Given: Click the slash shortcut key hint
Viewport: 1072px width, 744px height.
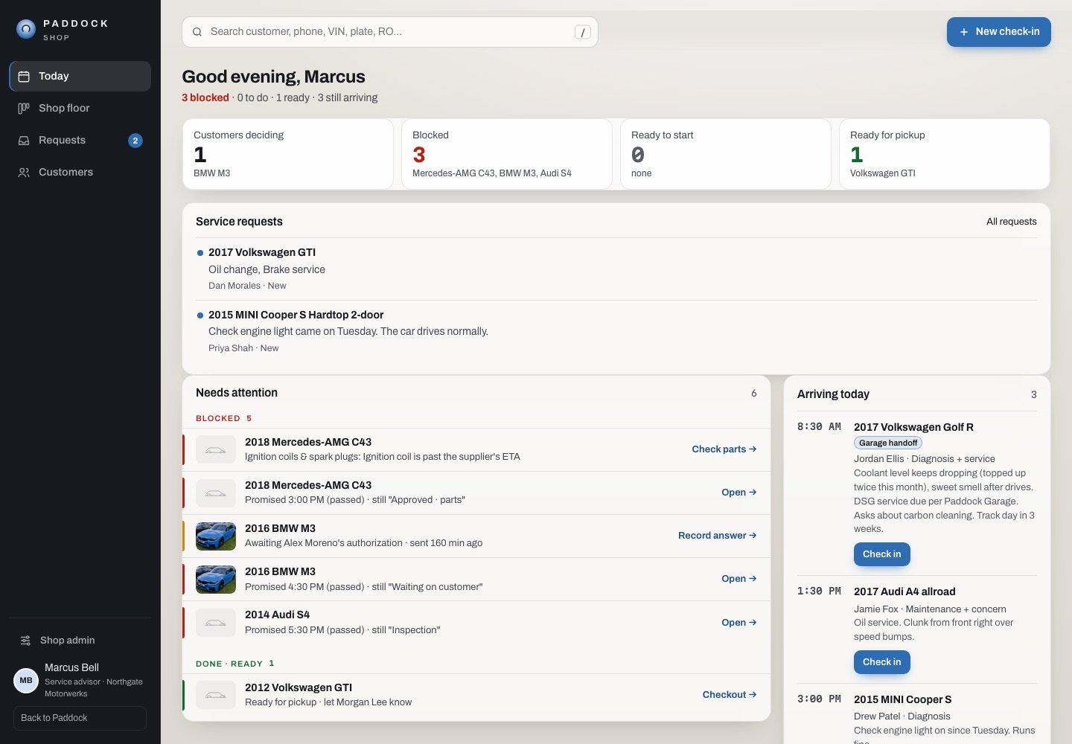Looking at the screenshot, I should (583, 32).
